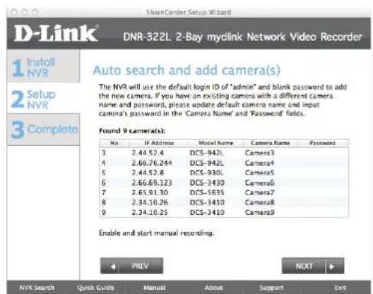Open Support in bottom bar
Image resolution: width=373 pixels, height=294 pixels.
click(x=271, y=287)
